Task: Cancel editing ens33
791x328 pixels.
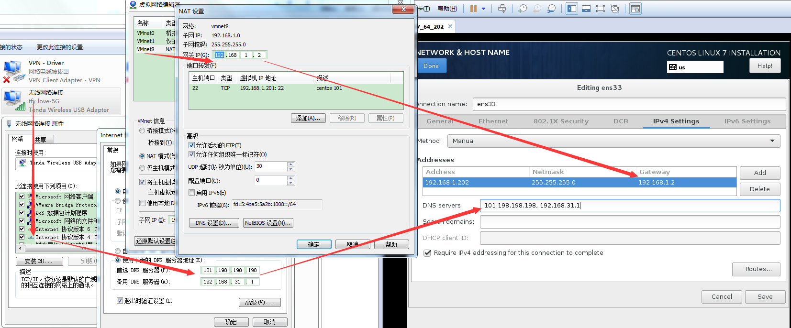Action: (722, 297)
